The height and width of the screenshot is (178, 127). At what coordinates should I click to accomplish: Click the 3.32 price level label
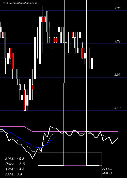pos(117,41)
